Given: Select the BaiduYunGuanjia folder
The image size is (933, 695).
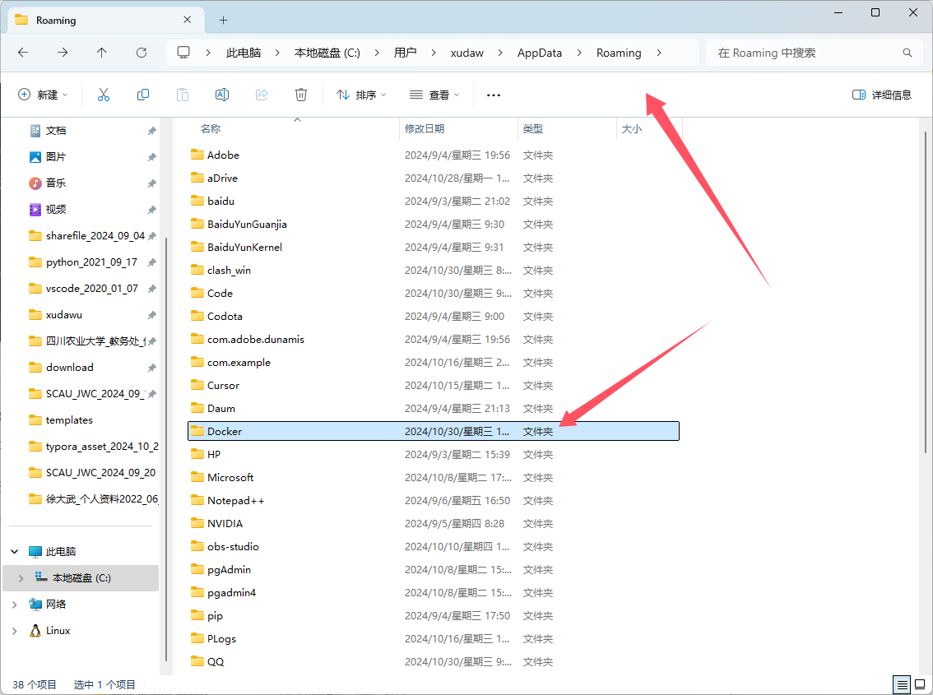Looking at the screenshot, I should click(x=433, y=224).
